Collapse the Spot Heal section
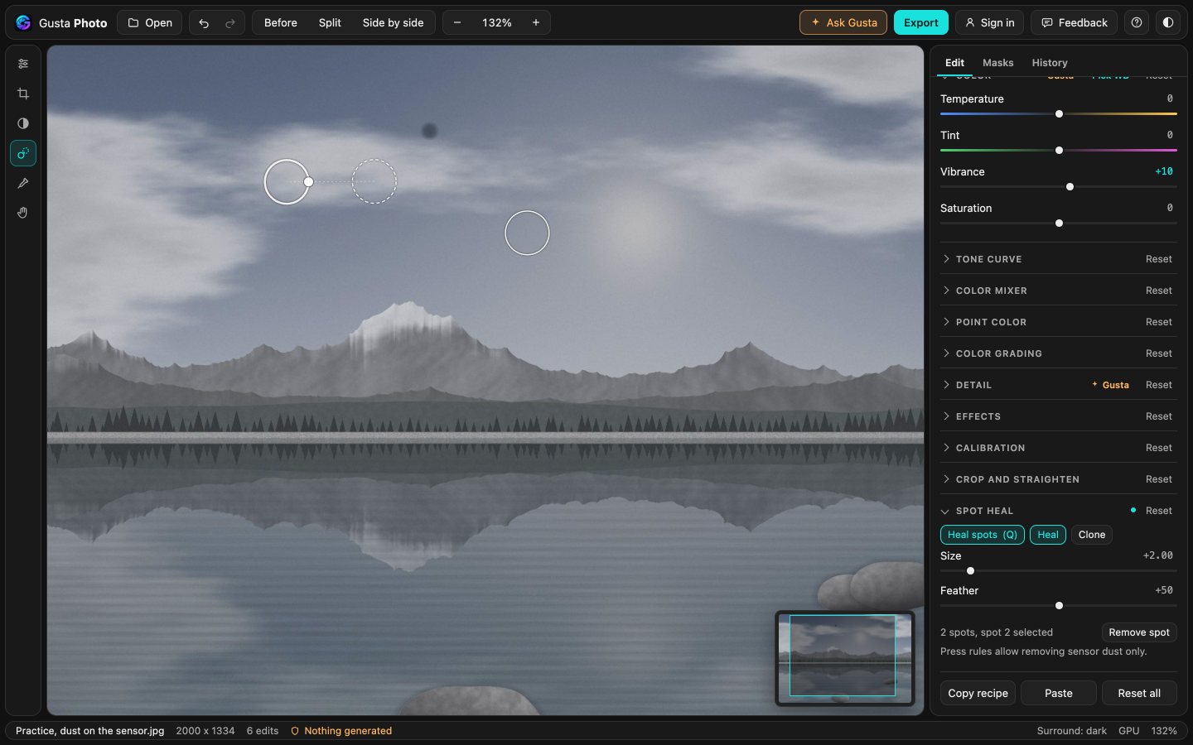The height and width of the screenshot is (745, 1193). click(x=984, y=511)
